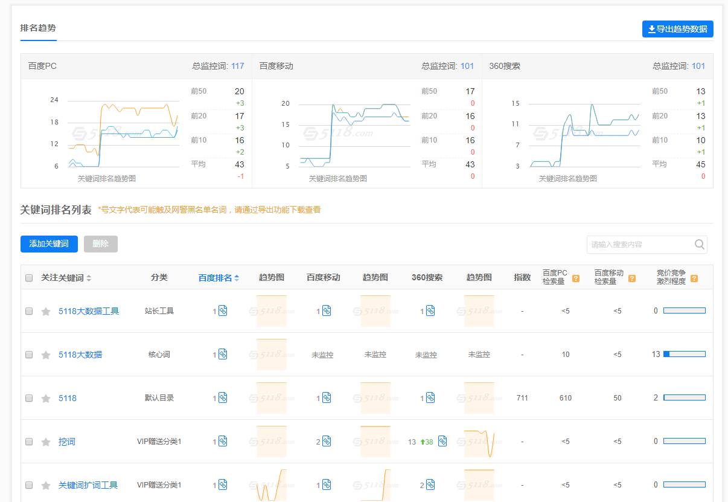This screenshot has width=728, height=502.
Task: Check the box for 5118大数据工具
Action: point(29,311)
